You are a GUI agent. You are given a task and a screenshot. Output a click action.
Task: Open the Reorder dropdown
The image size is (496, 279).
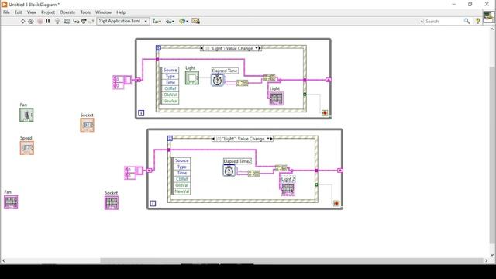click(184, 21)
